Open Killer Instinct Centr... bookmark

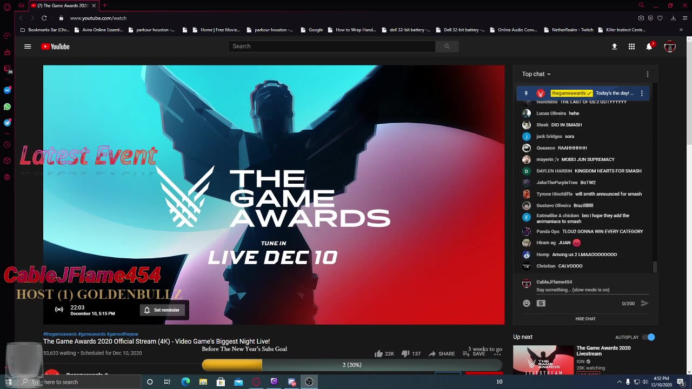622,30
